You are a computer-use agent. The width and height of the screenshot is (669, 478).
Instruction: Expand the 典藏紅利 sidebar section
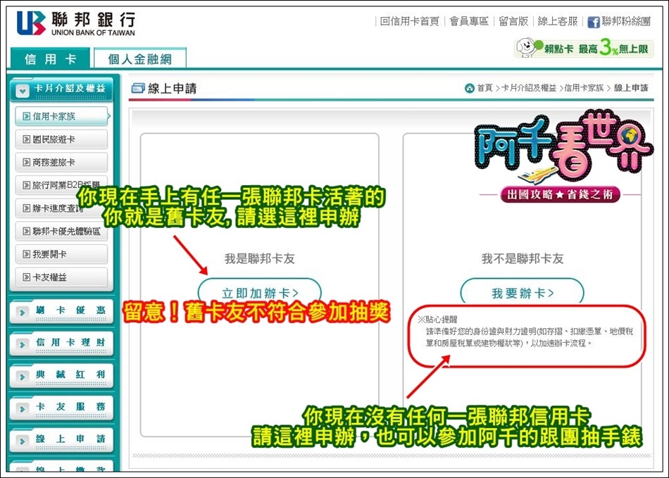coord(61,375)
